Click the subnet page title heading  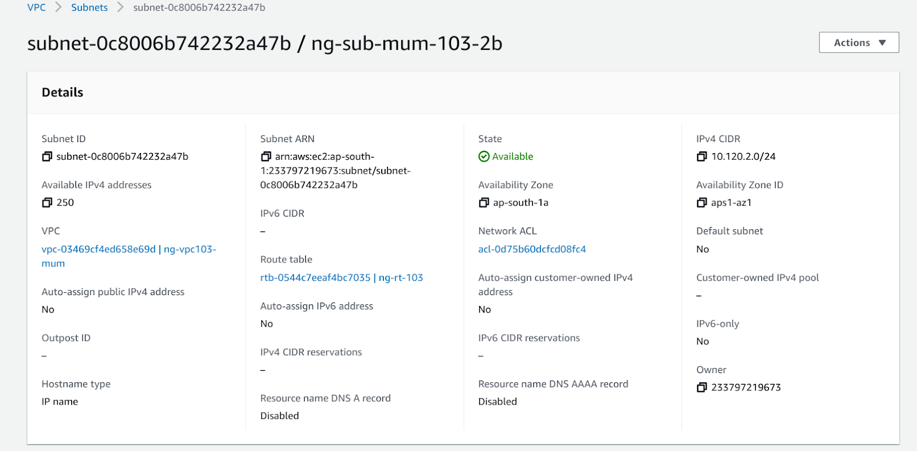[265, 44]
